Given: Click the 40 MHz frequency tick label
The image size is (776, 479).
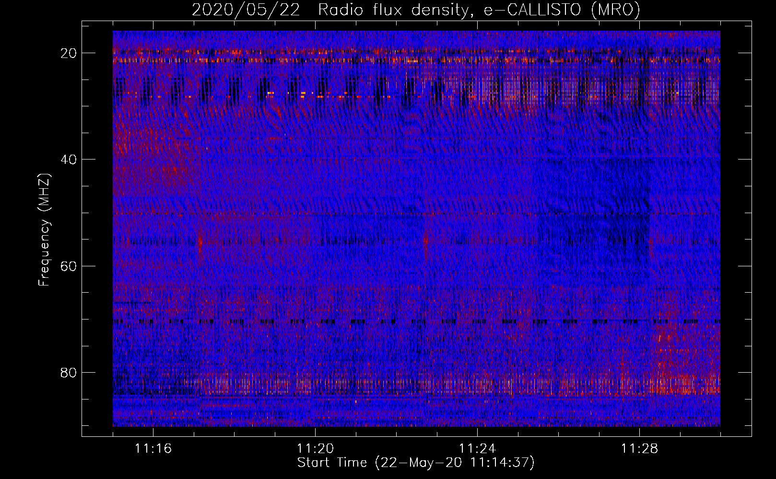Looking at the screenshot, I should click(69, 160).
